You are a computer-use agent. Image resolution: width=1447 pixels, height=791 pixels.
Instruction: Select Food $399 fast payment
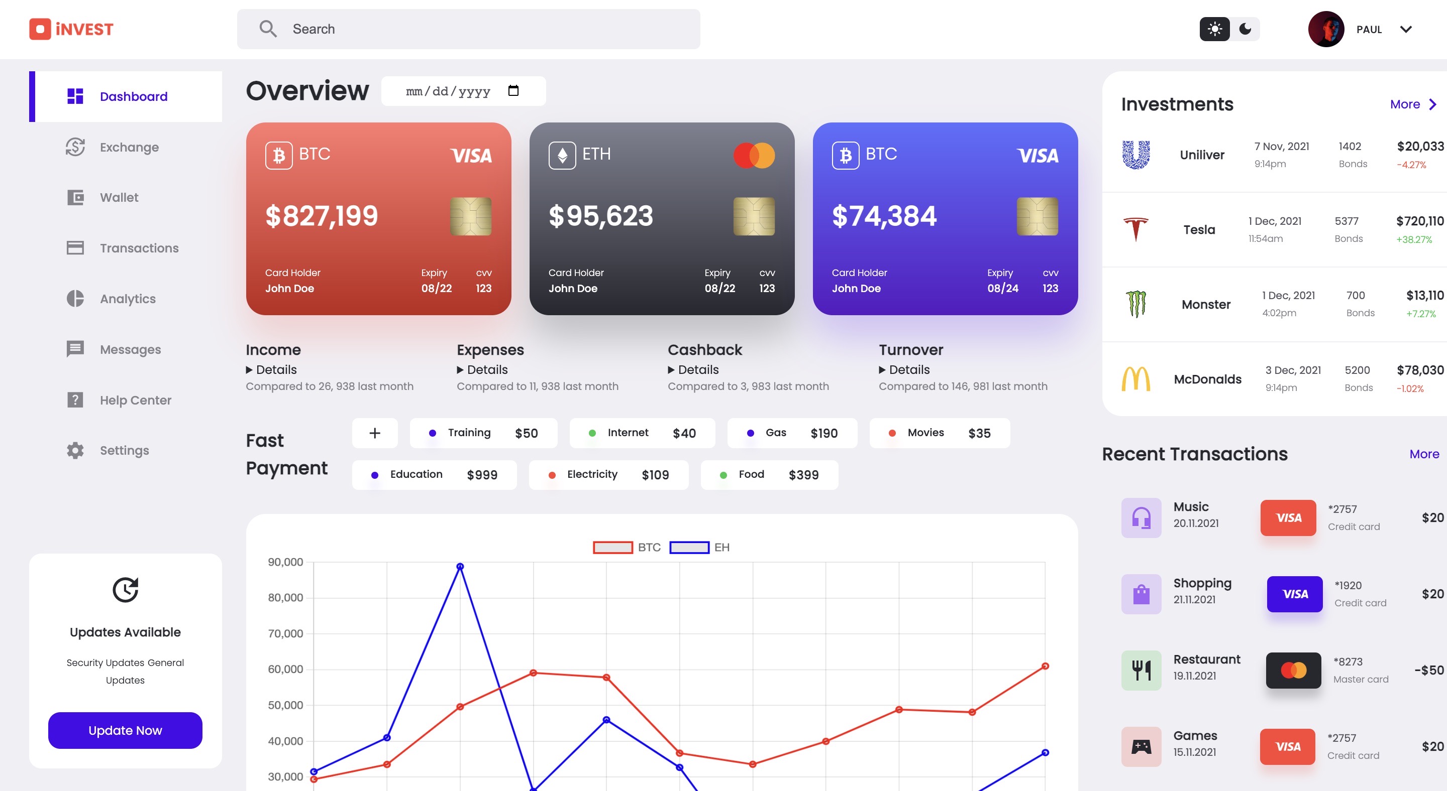769,475
